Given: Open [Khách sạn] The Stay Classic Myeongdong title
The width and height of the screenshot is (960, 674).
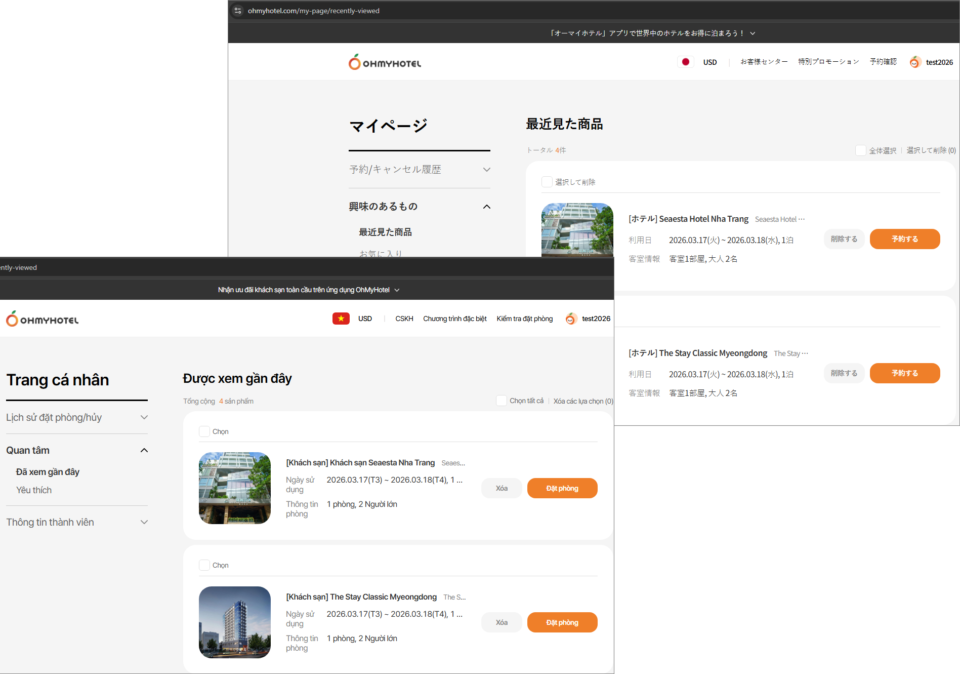Looking at the screenshot, I should click(361, 597).
